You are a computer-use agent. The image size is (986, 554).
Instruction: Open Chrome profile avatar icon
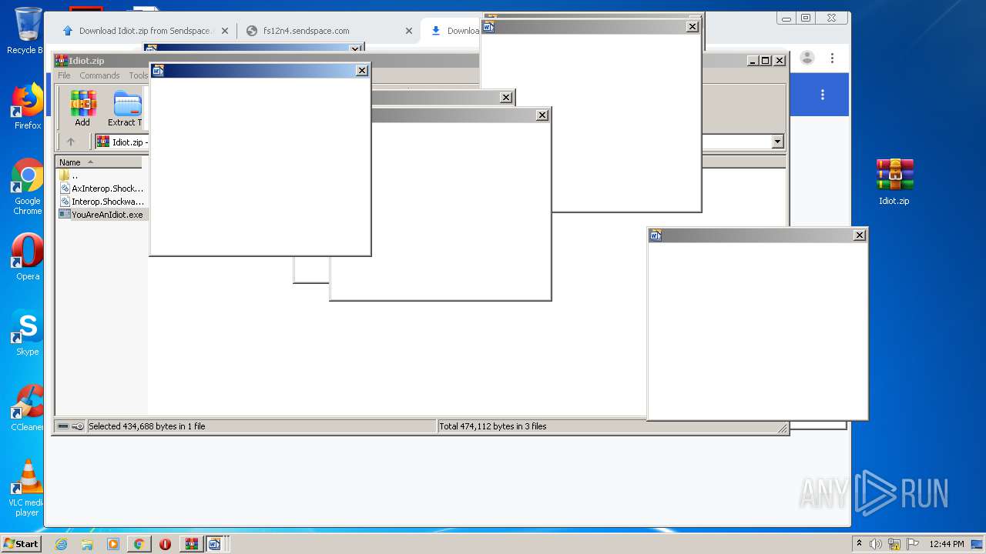pyautogui.click(x=807, y=58)
